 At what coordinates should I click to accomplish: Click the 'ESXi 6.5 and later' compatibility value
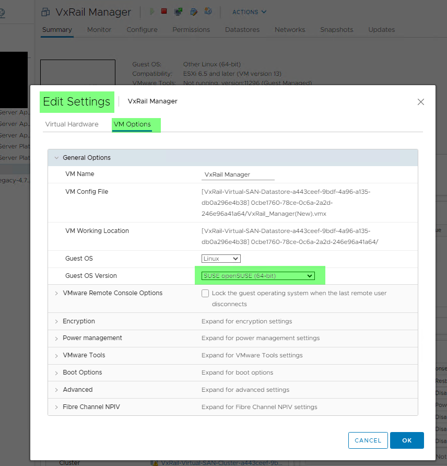point(232,74)
